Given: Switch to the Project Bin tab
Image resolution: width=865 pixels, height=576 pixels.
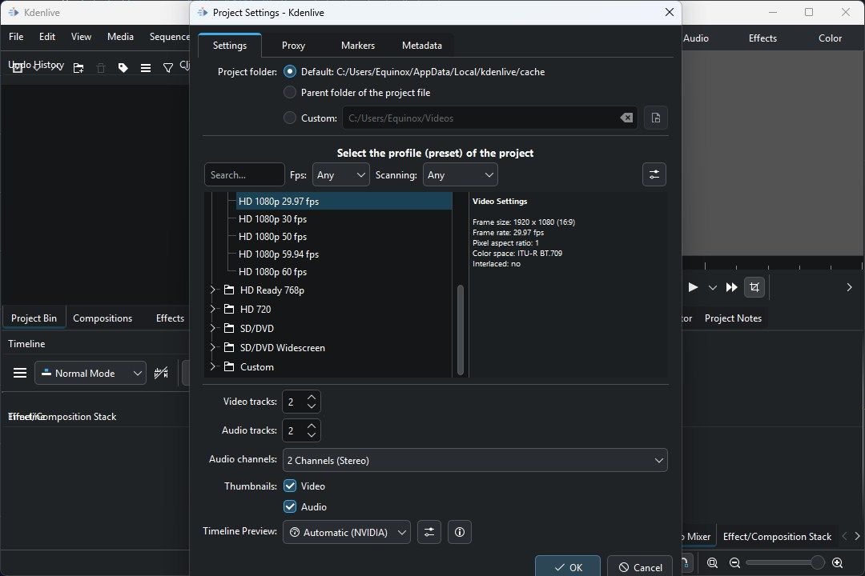Looking at the screenshot, I should (34, 318).
